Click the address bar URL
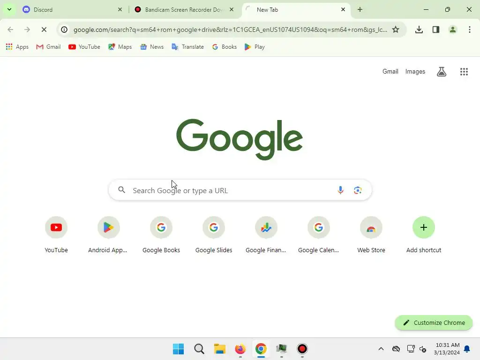Image resolution: width=480 pixels, height=360 pixels. pos(230,30)
